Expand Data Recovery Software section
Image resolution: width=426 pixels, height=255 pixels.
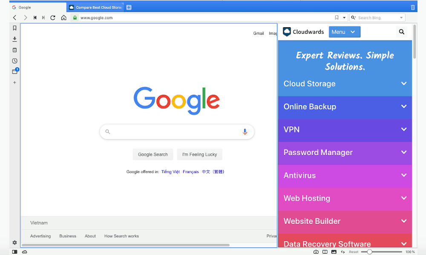pyautogui.click(x=345, y=241)
